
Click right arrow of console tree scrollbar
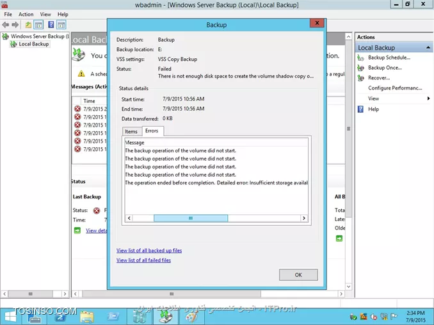pos(65,294)
